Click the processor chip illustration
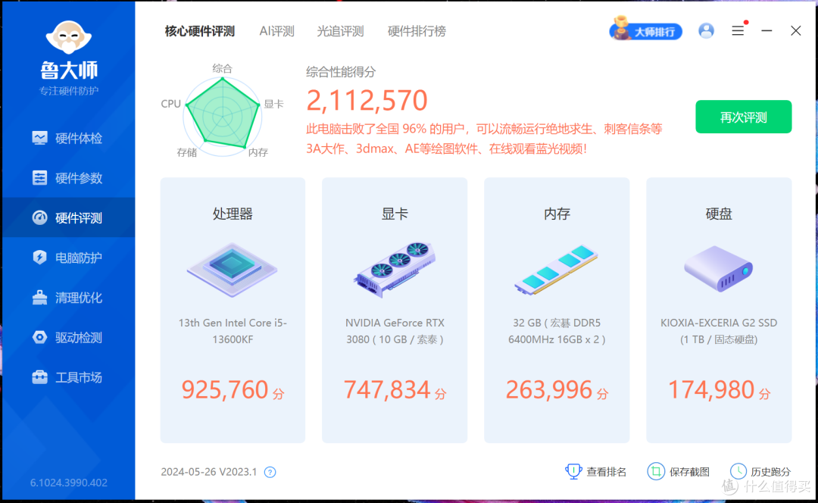The image size is (818, 503). click(233, 270)
